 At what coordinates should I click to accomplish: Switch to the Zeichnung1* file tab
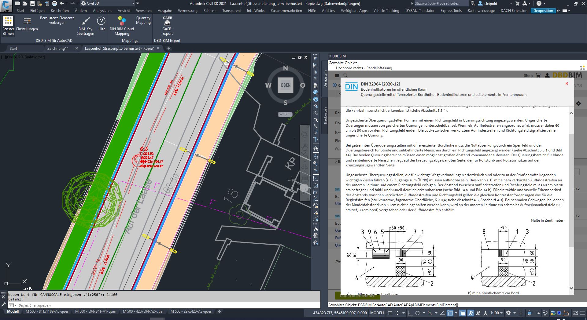coord(57,48)
